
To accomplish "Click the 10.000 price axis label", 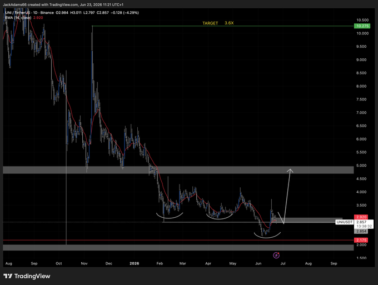I will pos(362,33).
